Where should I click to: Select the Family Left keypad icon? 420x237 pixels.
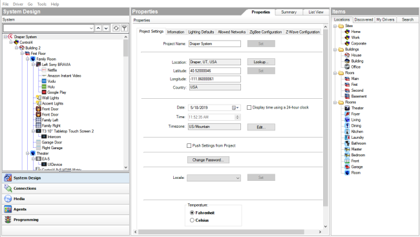pos(39,120)
